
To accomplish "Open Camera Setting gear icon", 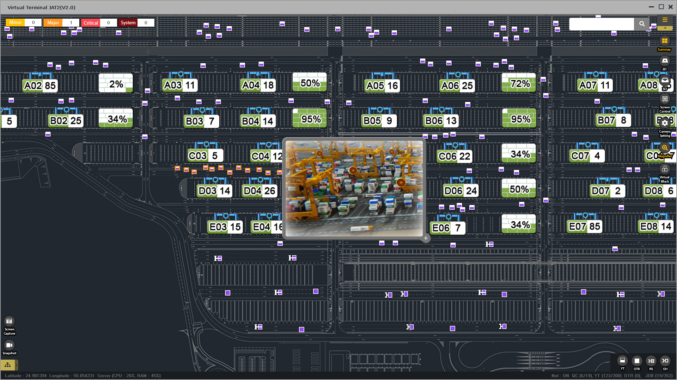I will 665,123.
